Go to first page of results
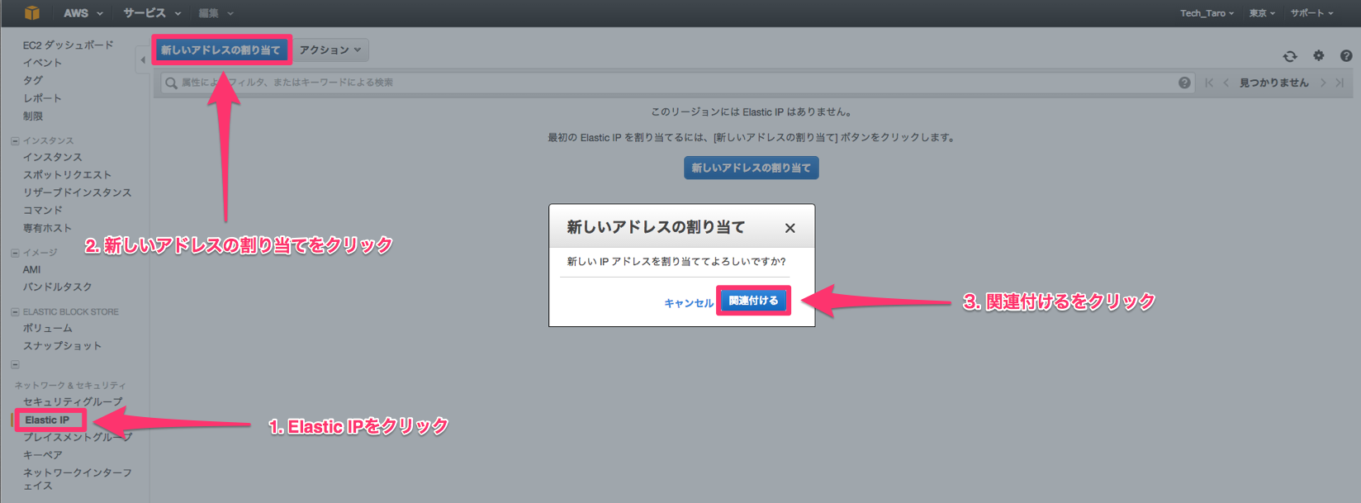Screen dimensions: 1361x503 [1209, 83]
